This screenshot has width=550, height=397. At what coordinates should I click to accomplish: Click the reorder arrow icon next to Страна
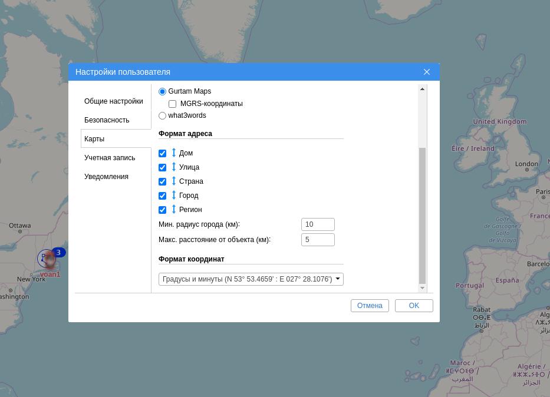click(x=174, y=181)
